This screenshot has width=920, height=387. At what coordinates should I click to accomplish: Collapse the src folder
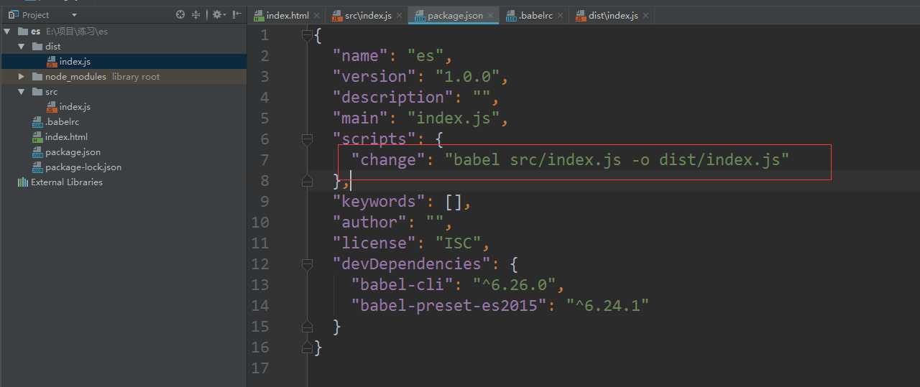[22, 92]
